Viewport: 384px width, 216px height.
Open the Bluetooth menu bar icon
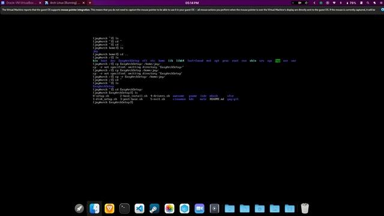click(341, 2)
